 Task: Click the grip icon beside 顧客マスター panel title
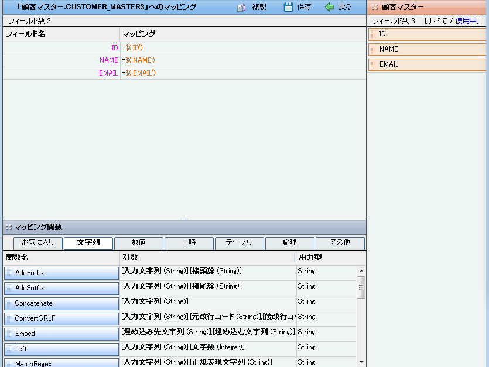pyautogui.click(x=375, y=7)
